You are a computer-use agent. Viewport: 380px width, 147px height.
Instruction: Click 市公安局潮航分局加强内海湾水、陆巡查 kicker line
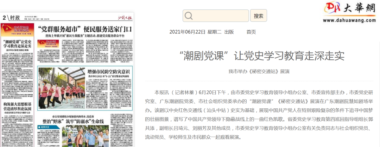(74, 116)
